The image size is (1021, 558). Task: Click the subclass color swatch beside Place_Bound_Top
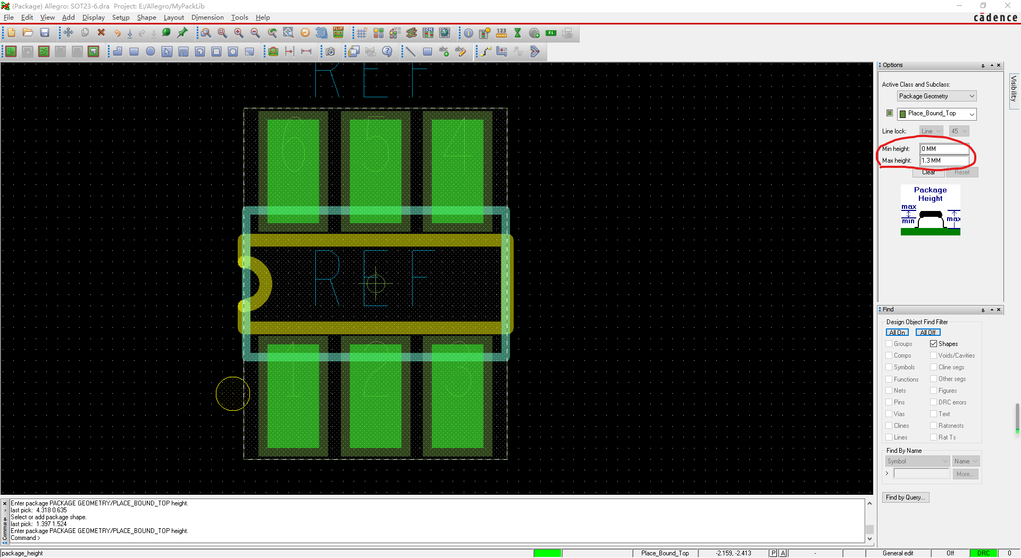tap(890, 113)
